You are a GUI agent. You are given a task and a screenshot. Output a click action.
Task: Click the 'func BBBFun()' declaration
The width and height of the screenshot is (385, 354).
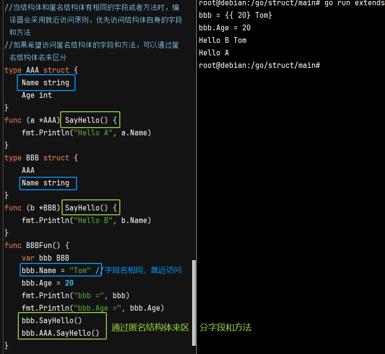(x=37, y=246)
